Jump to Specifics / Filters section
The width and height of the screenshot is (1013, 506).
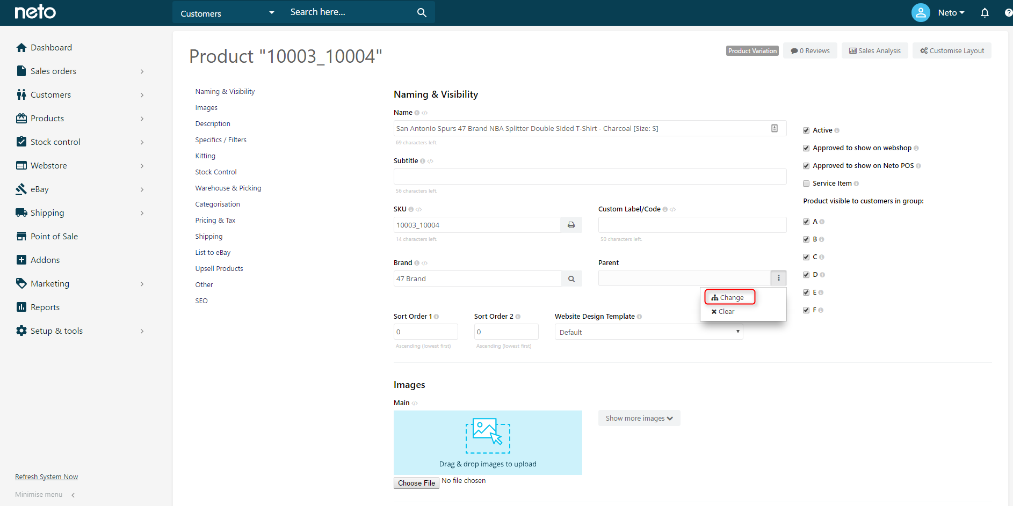221,140
